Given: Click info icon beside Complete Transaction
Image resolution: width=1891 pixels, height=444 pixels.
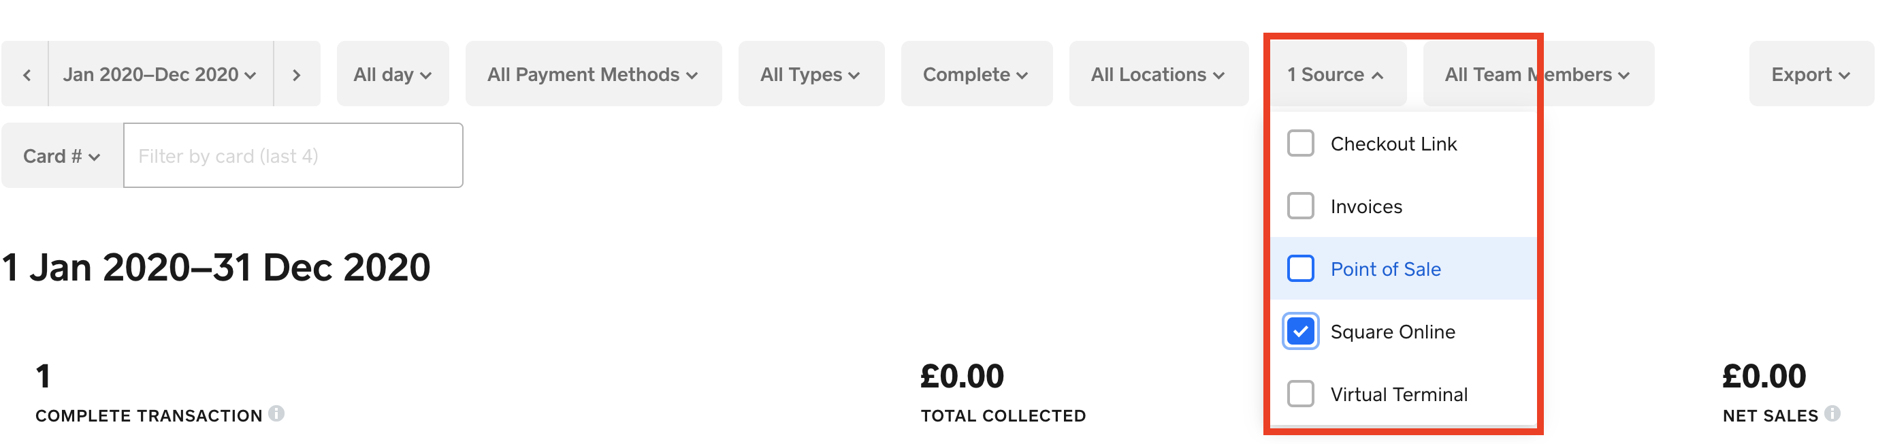Looking at the screenshot, I should [276, 414].
